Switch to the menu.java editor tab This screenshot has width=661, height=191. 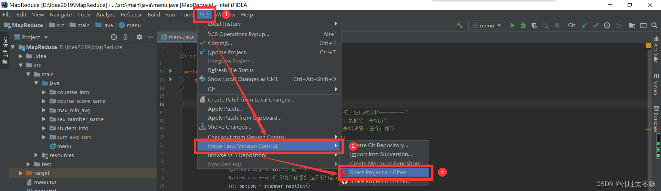tap(178, 37)
